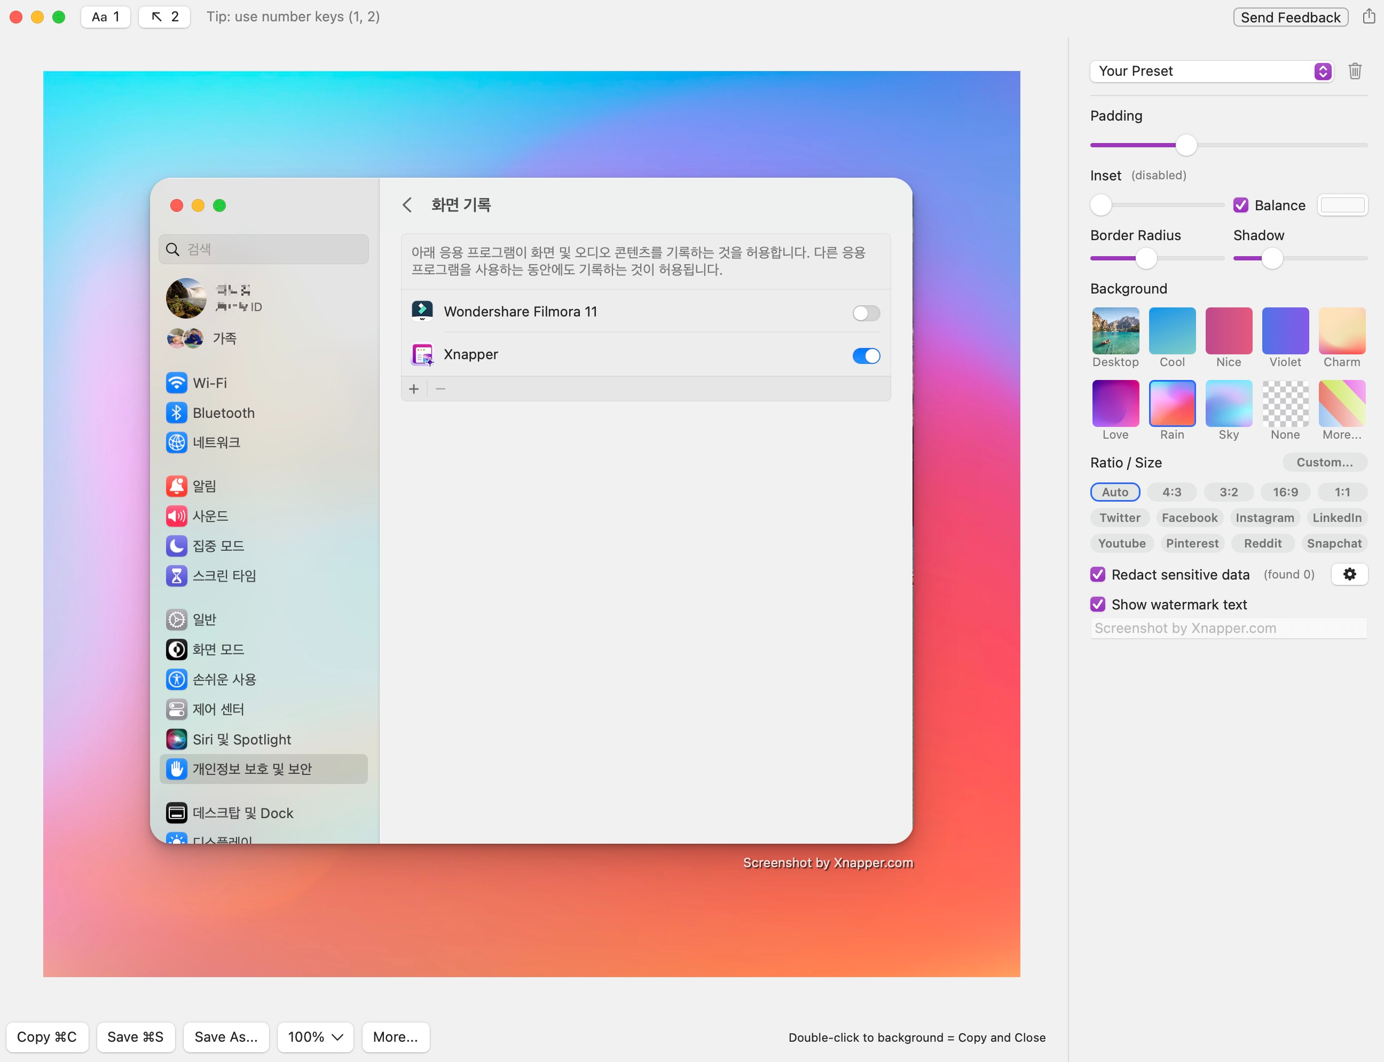This screenshot has height=1062, width=1384.
Task: Click the share icon beside Send Feedback
Action: (x=1368, y=17)
